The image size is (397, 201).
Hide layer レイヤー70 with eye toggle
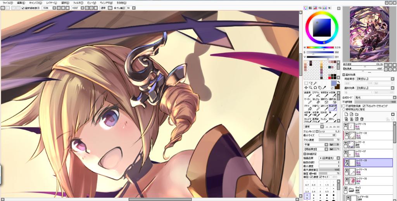[345, 125]
